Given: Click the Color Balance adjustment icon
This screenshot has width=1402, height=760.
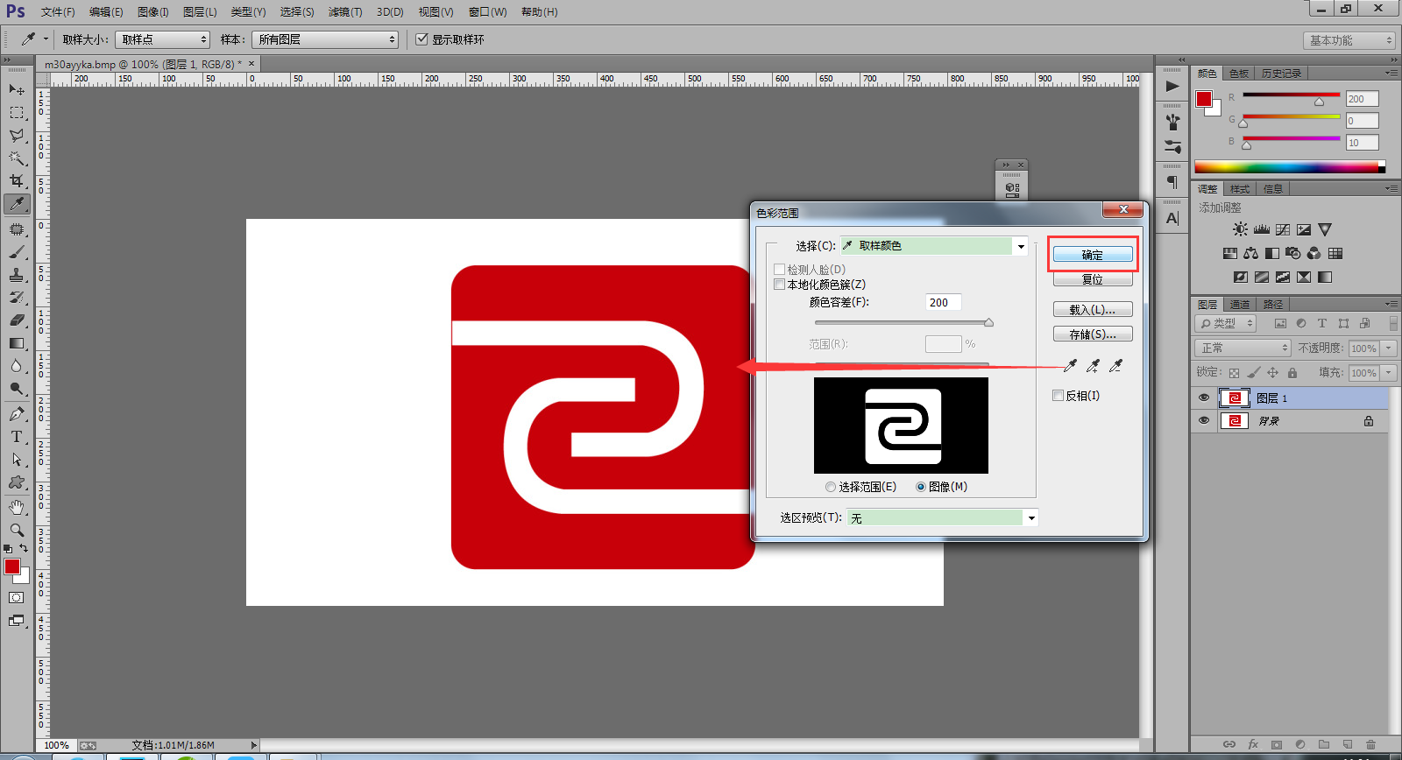Looking at the screenshot, I should (x=1250, y=253).
